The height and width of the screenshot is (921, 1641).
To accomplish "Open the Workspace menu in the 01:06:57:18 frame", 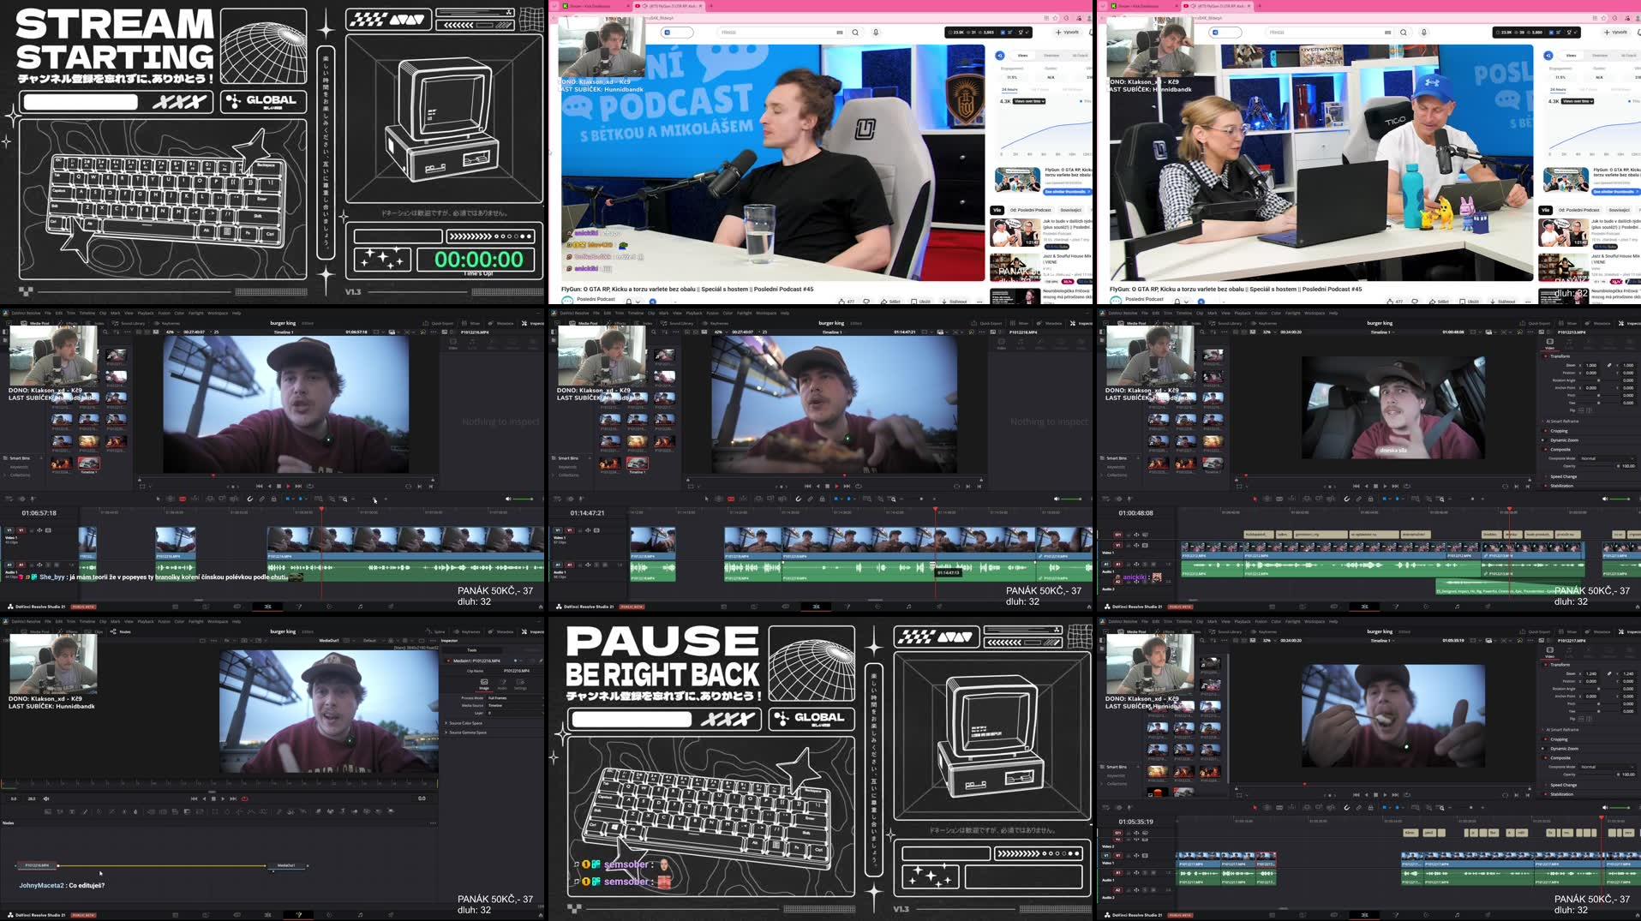I will (x=218, y=313).
